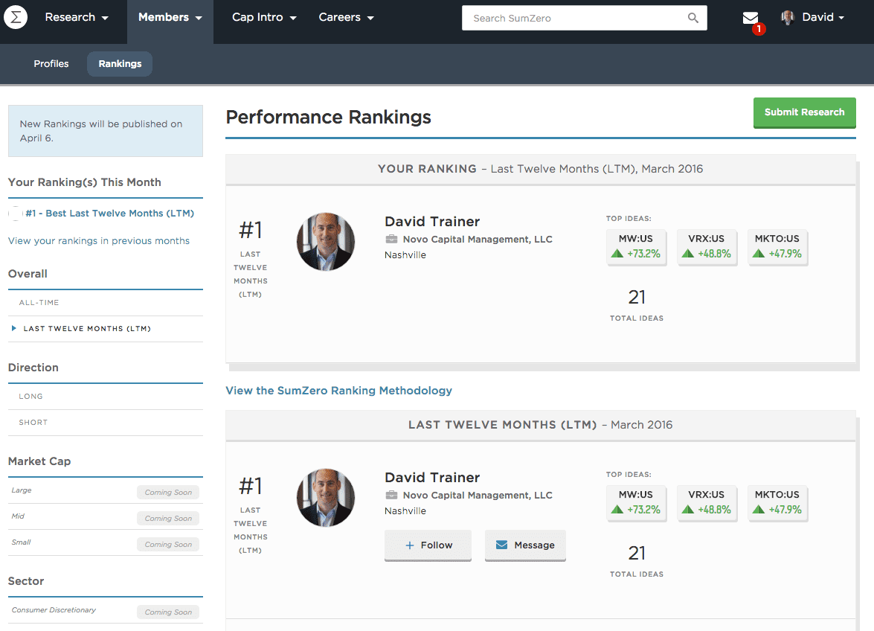The image size is (874, 631).
Task: Click Consumer Discretionary sector filter
Action: point(54,610)
